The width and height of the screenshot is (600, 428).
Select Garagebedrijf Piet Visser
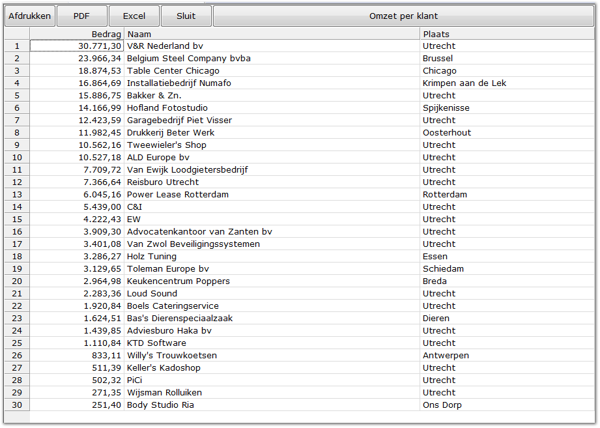(272, 120)
